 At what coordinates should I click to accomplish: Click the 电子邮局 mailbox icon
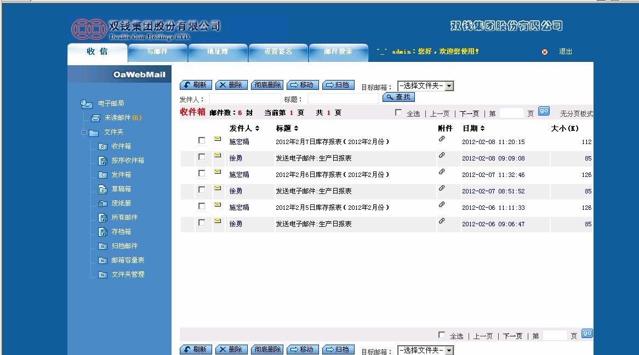[86, 104]
